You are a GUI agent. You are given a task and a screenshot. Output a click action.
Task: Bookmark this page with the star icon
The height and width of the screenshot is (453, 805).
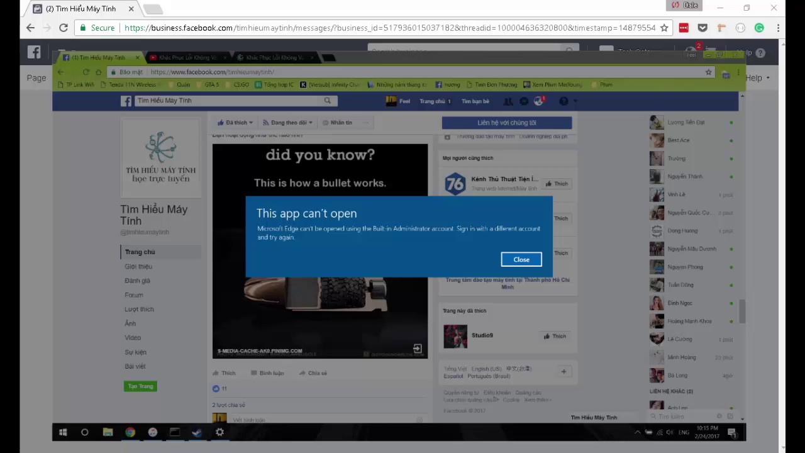664,28
